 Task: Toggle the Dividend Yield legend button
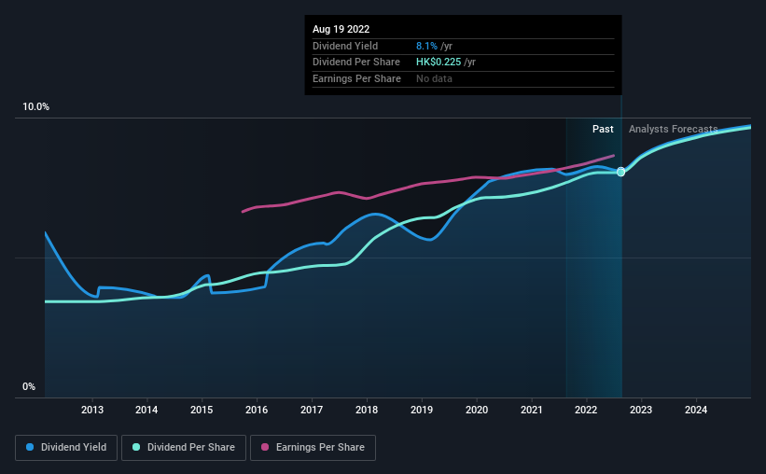tap(66, 448)
